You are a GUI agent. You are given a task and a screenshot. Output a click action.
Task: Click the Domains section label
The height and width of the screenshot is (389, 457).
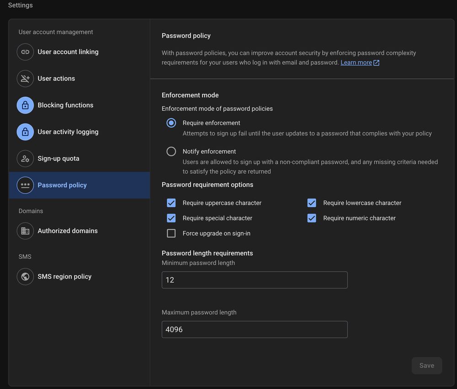pos(31,211)
